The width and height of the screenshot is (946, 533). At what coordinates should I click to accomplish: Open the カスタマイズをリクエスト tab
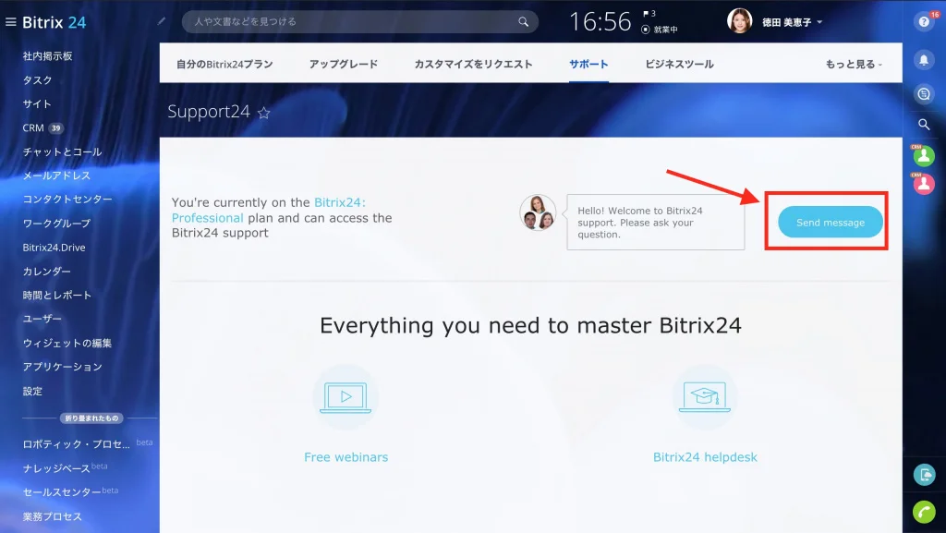tap(473, 64)
